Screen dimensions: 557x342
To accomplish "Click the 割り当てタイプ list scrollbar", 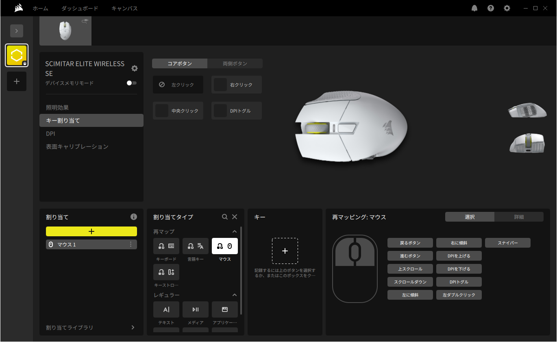I will pyautogui.click(x=242, y=270).
